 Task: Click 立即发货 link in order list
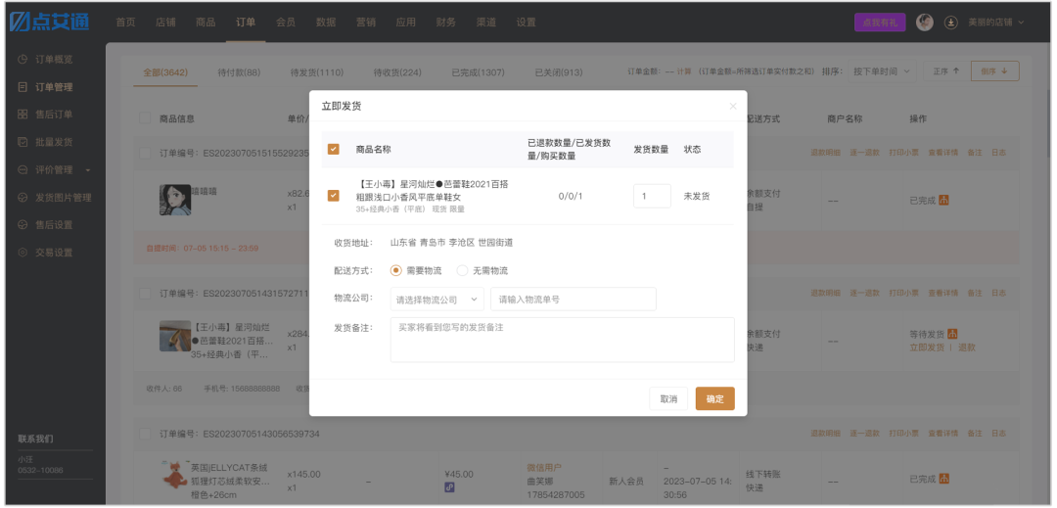pos(927,347)
